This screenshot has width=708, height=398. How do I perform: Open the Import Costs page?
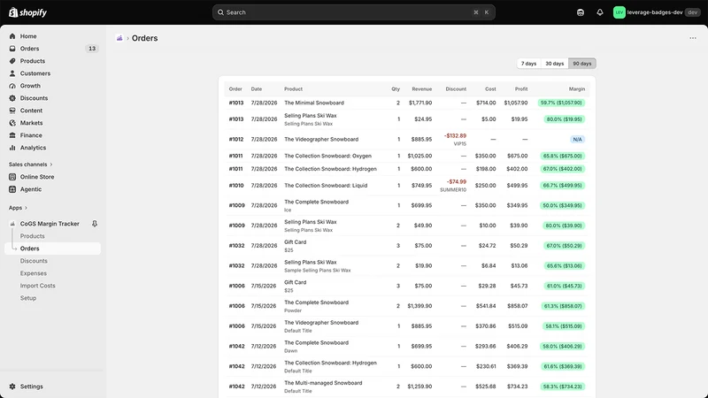37,286
